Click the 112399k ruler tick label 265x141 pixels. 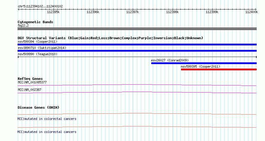(x=212, y=12)
